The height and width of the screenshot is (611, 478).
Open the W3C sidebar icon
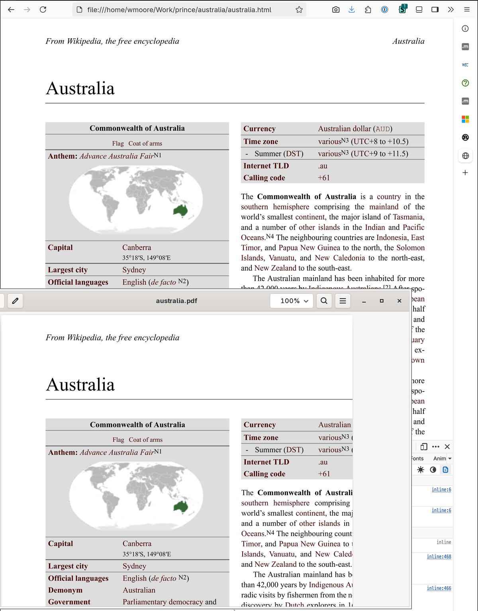click(465, 65)
